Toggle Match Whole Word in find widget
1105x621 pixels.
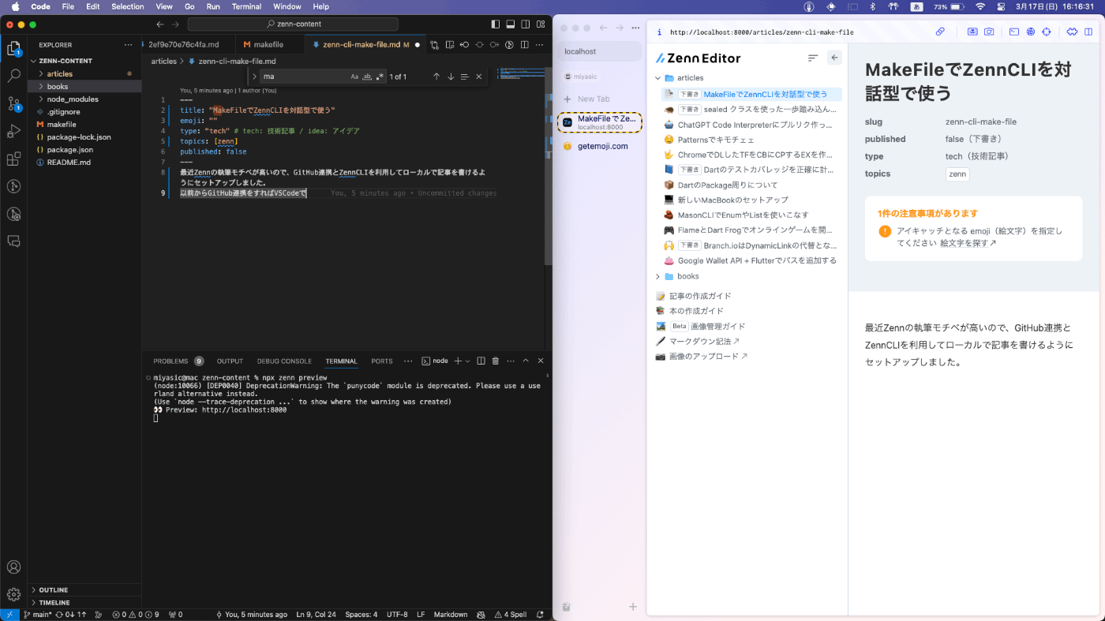(x=367, y=77)
